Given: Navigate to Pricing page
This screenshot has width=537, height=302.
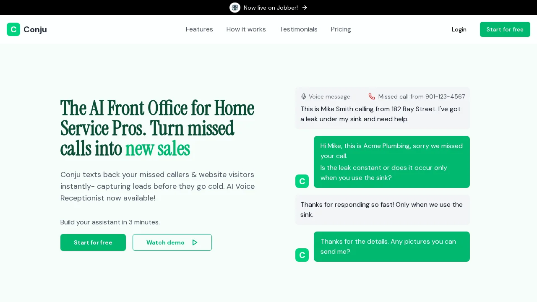Looking at the screenshot, I should pyautogui.click(x=341, y=29).
